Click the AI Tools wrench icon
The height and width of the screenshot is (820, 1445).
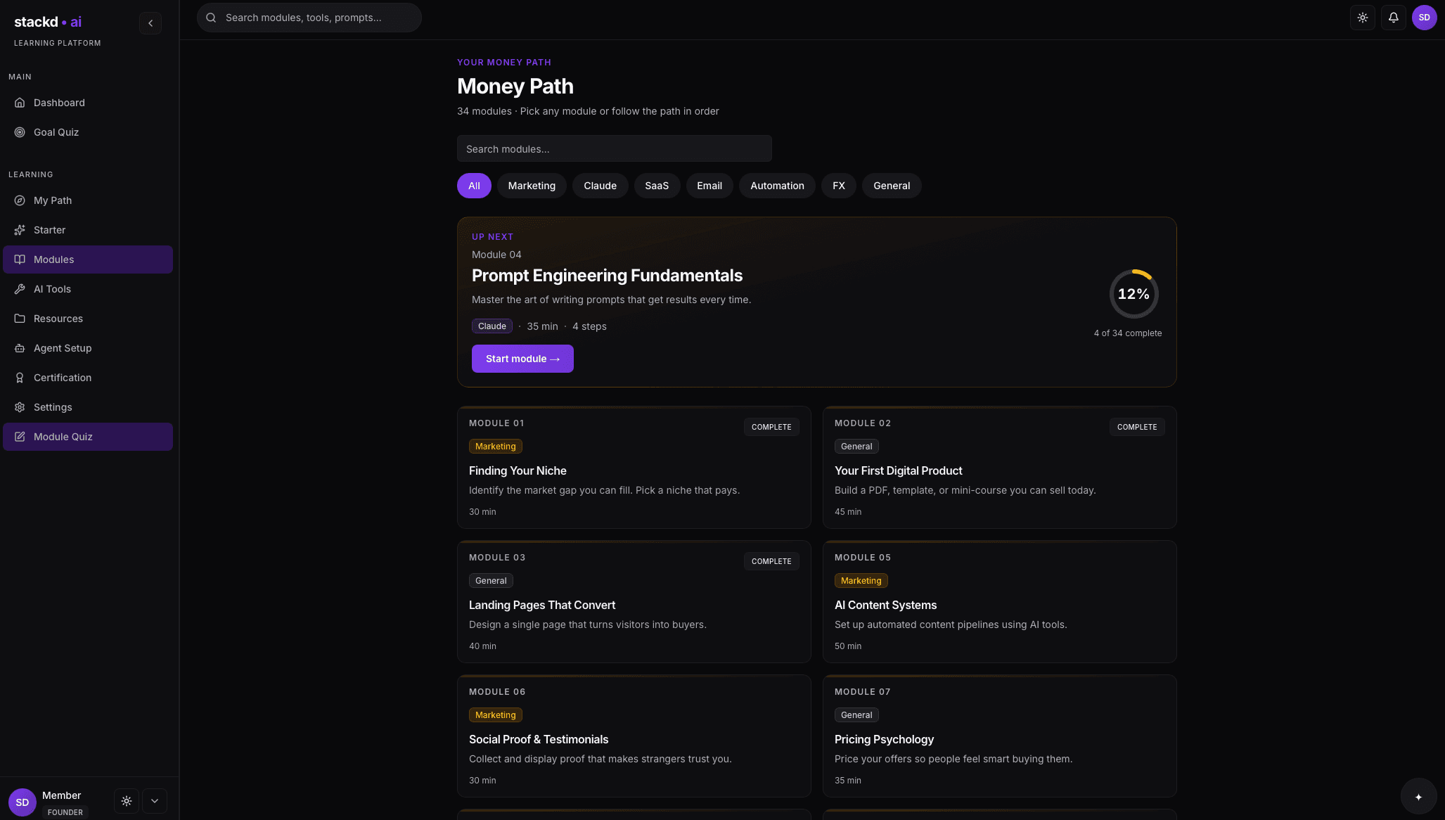tap(20, 289)
